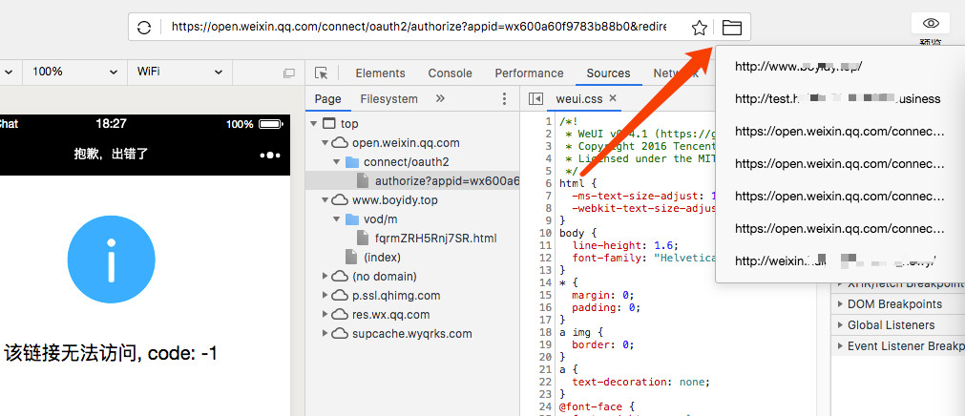Screen dimensions: 965x416
Task: Open http://www bookmark first entry
Action: click(841, 67)
